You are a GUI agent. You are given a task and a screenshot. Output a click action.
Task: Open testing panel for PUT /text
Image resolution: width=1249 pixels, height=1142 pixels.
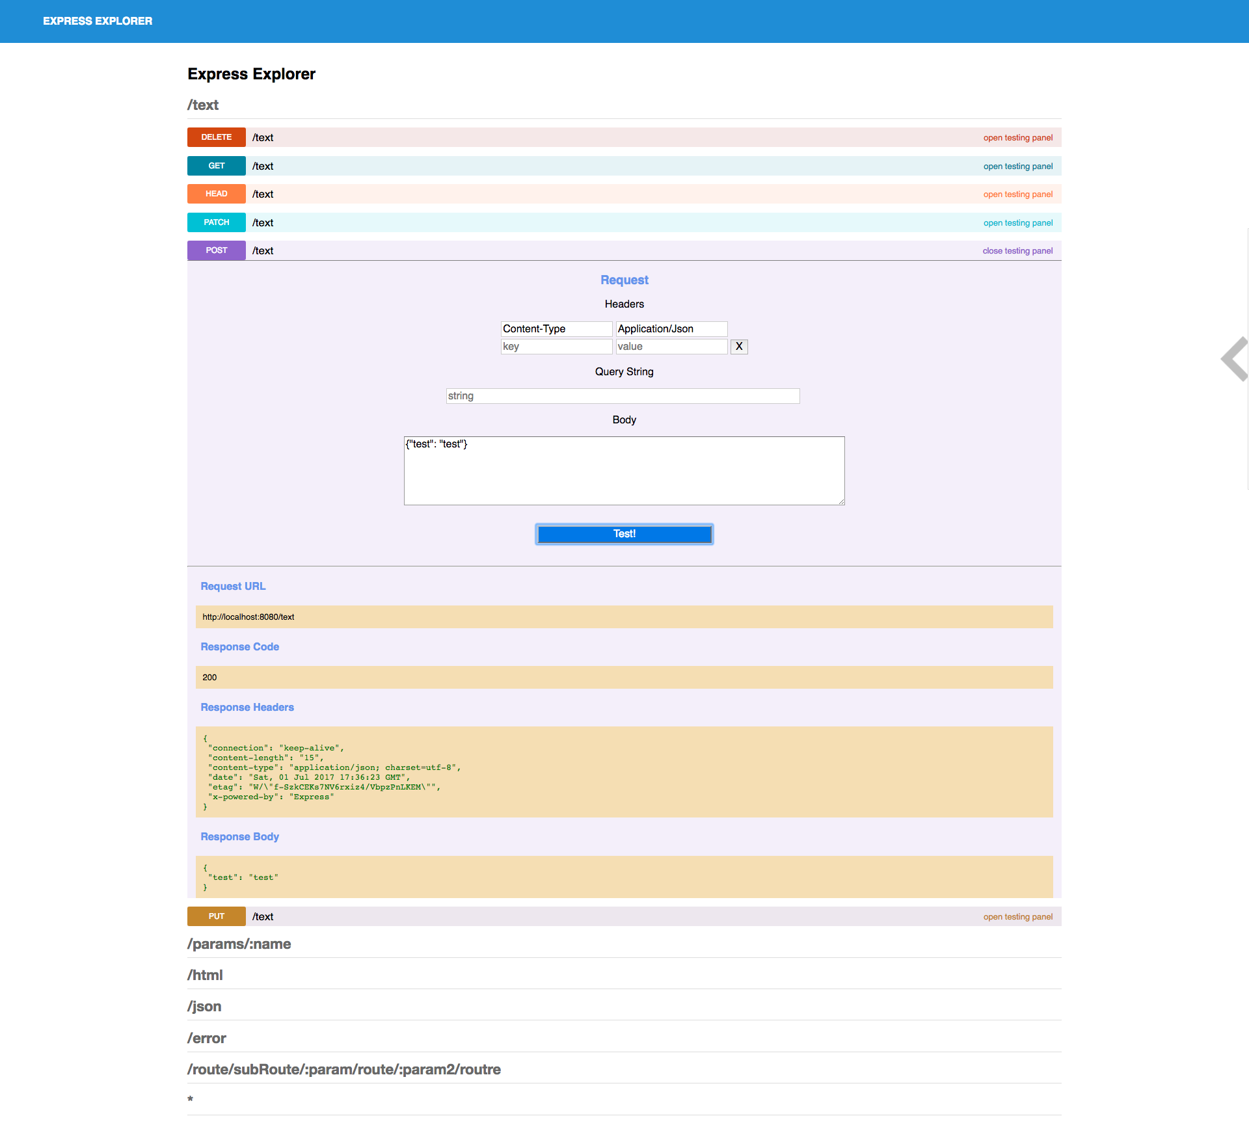point(1017,917)
